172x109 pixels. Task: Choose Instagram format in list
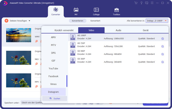53,92
